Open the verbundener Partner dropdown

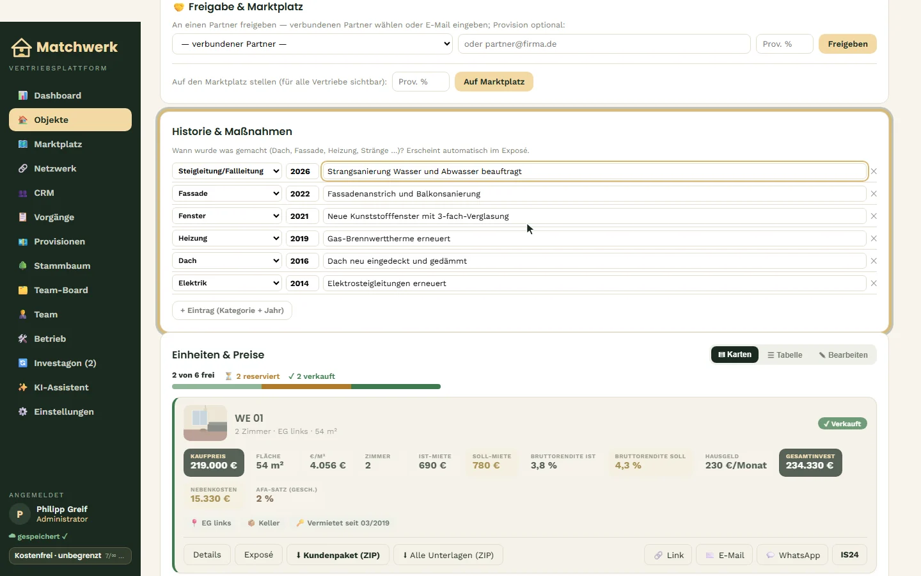click(313, 44)
